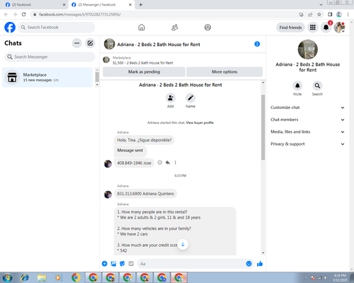
Task: Open View buyer profile link
Action: tap(200, 122)
